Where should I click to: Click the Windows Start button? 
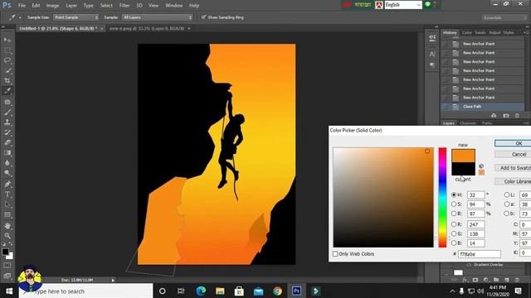pos(9,291)
